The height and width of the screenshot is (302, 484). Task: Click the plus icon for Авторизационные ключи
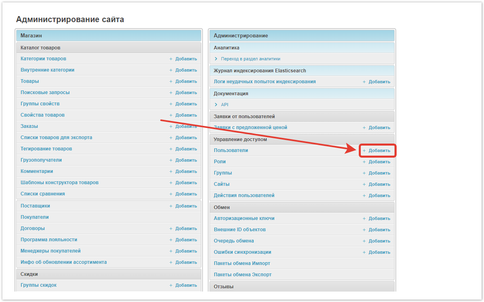(x=364, y=219)
